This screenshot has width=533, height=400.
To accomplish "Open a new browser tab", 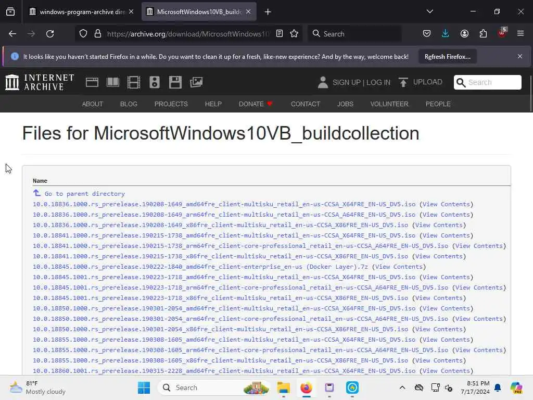I will pyautogui.click(x=268, y=12).
